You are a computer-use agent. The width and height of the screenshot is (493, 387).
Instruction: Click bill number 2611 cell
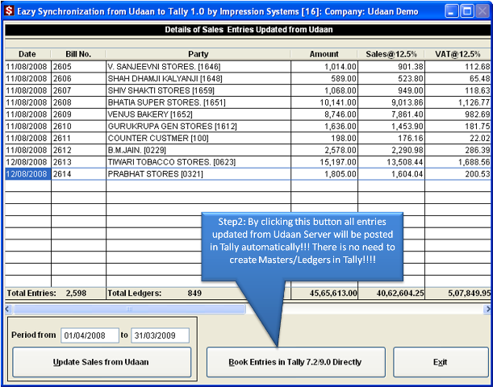78,138
